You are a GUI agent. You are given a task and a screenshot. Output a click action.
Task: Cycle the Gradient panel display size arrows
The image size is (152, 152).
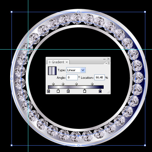[x=50, y=62]
